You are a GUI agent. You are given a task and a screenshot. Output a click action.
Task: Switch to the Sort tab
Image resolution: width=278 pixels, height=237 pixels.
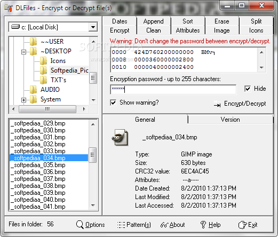tap(188, 21)
